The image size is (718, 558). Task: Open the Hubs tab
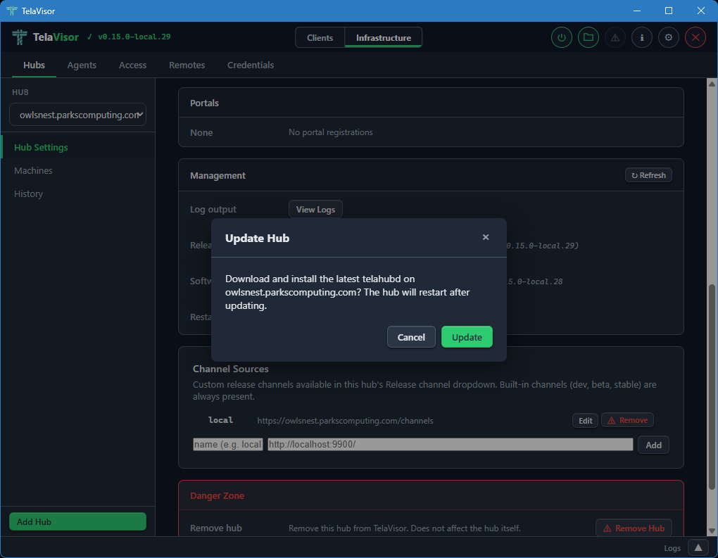34,65
